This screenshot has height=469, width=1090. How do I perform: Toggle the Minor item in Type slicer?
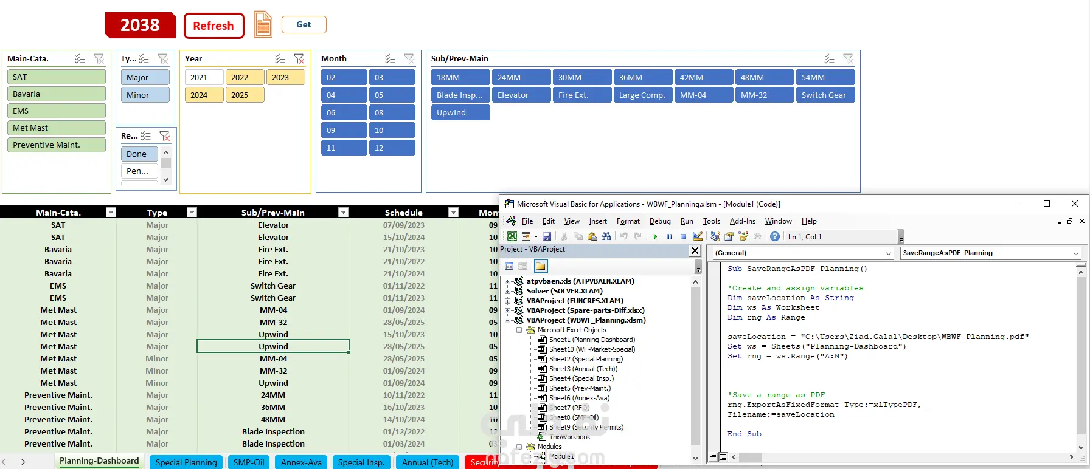coord(145,95)
